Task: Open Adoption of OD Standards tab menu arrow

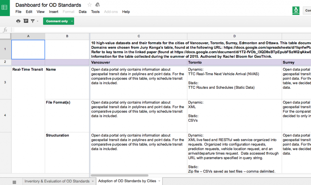Action: [x=159, y=181]
